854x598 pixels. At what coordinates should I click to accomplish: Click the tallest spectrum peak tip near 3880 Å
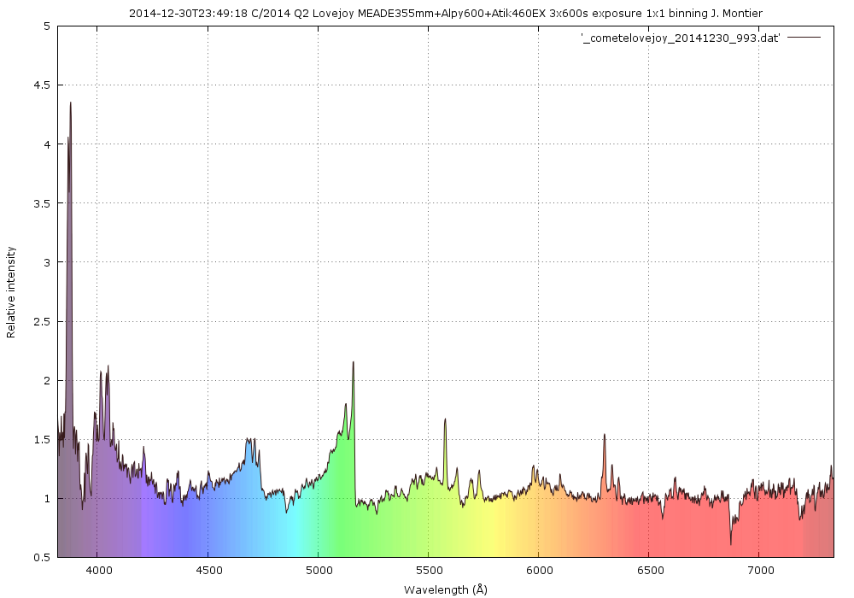pos(70,103)
